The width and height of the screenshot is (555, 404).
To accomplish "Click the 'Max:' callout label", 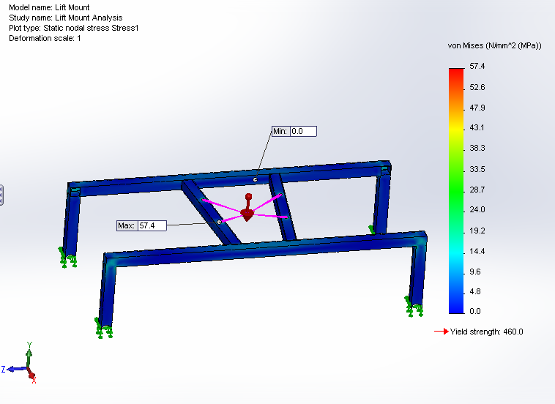I will pyautogui.click(x=127, y=225).
